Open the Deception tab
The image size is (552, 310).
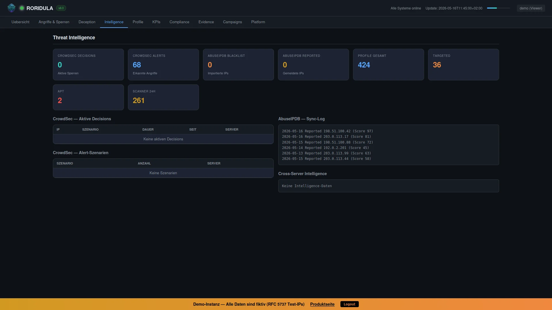pyautogui.click(x=87, y=22)
